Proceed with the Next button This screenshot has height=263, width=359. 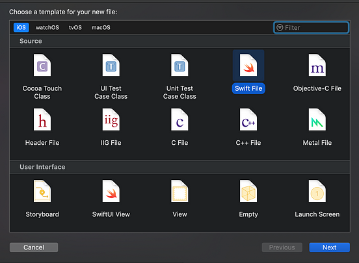(330, 247)
